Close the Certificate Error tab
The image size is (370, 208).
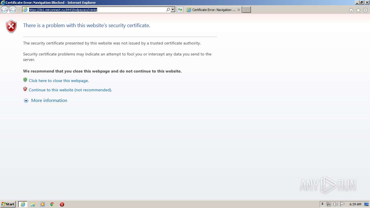coord(239,10)
